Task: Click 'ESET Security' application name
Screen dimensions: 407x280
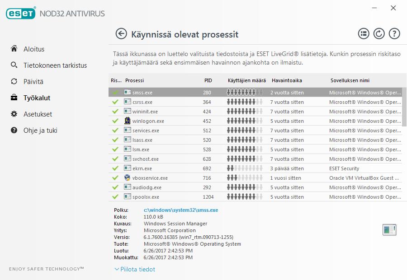Action: 344,168
